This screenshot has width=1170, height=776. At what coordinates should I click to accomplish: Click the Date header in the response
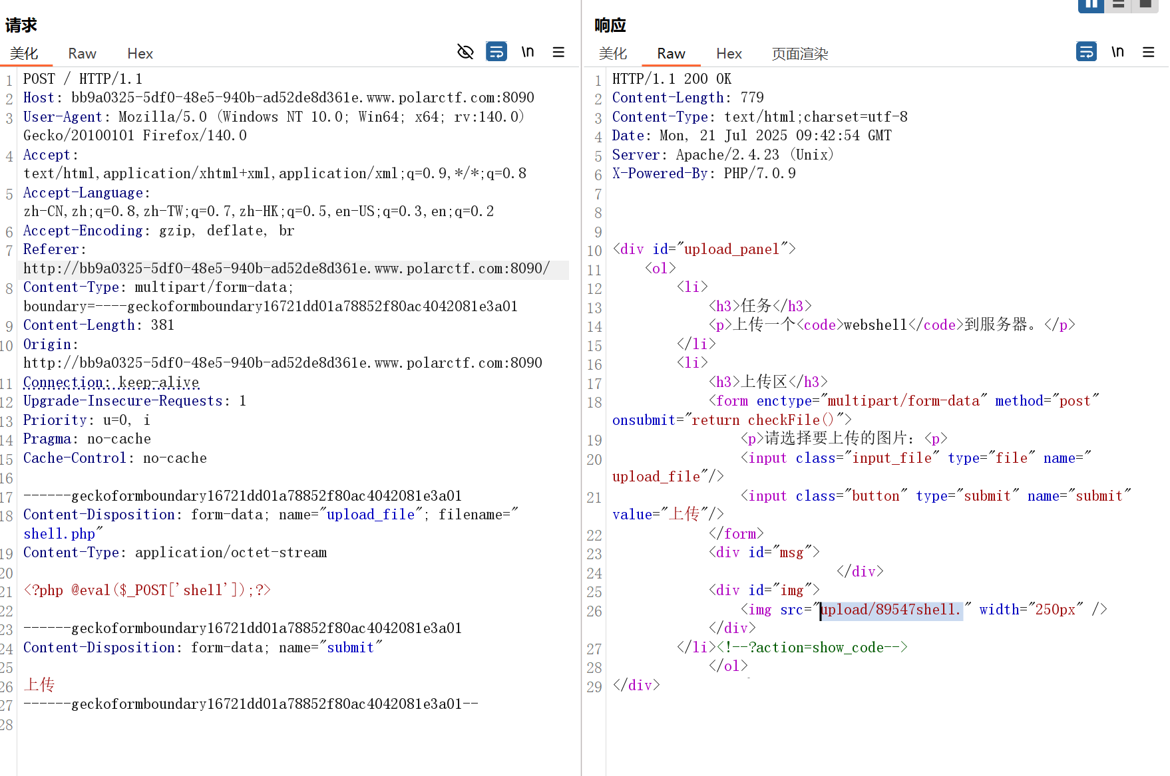pos(752,136)
